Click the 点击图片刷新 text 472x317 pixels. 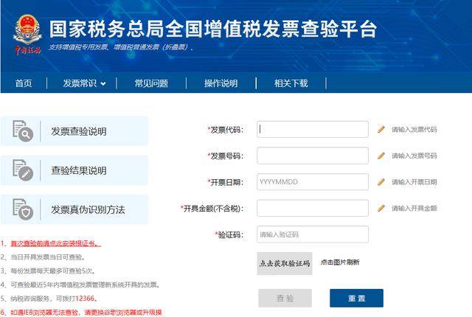tap(340, 262)
